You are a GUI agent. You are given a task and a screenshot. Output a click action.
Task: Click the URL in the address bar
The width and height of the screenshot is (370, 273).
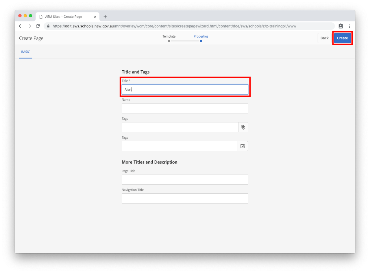[x=174, y=26]
